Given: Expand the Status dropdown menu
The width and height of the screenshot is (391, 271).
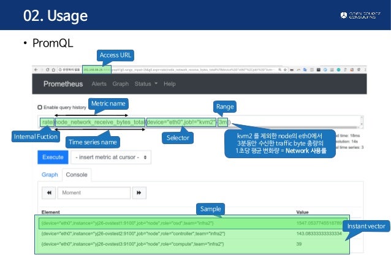Looking at the screenshot, I should (146, 84).
